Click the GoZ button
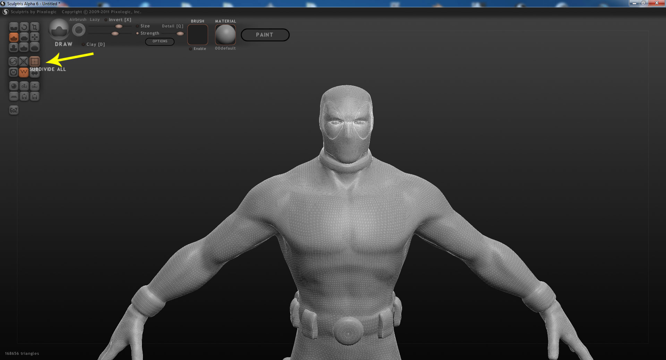Screen dimensions: 666x360 click(x=14, y=110)
